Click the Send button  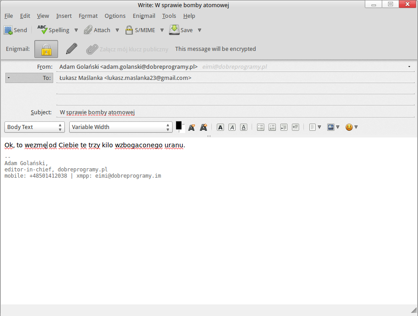click(16, 30)
